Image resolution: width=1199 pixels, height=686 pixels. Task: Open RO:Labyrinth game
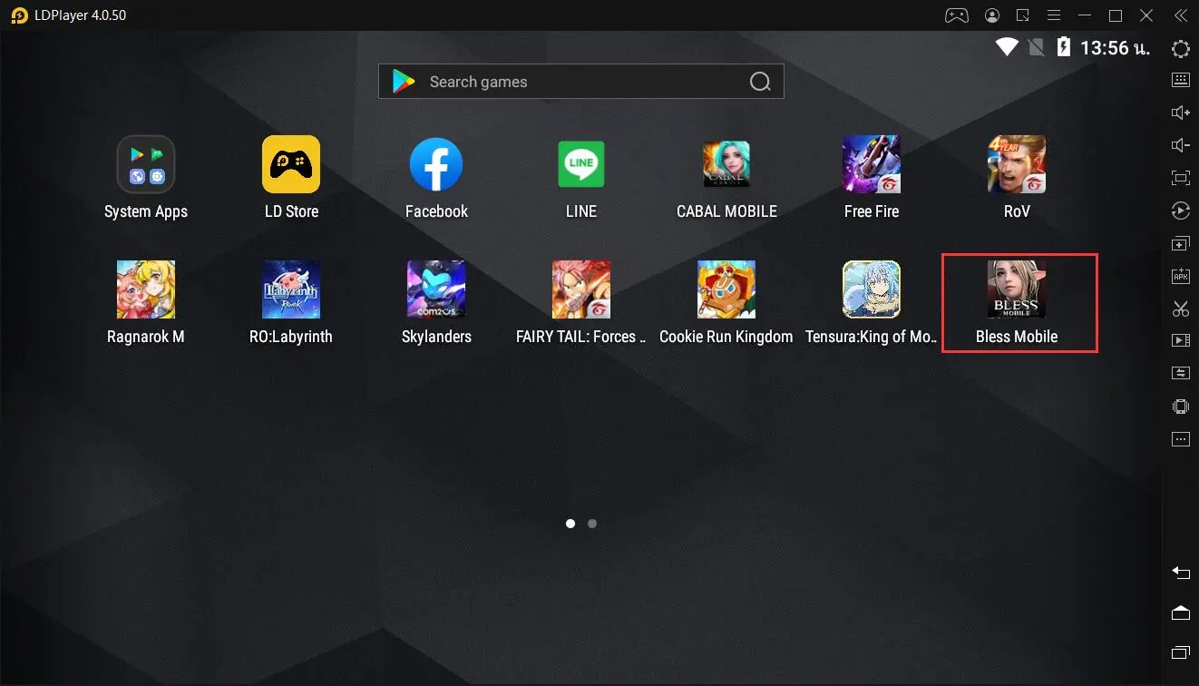291,289
